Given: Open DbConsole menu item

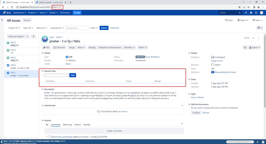Looking at the screenshot, I should click(x=65, y=13).
